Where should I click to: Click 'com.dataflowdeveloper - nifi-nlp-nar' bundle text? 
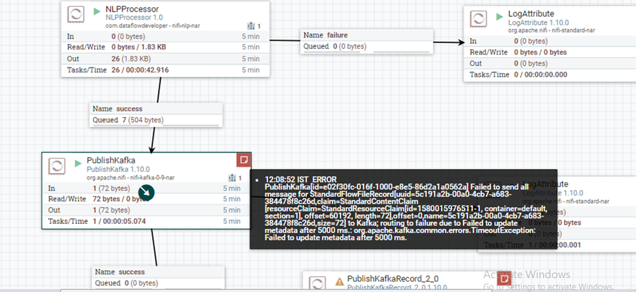153,25
